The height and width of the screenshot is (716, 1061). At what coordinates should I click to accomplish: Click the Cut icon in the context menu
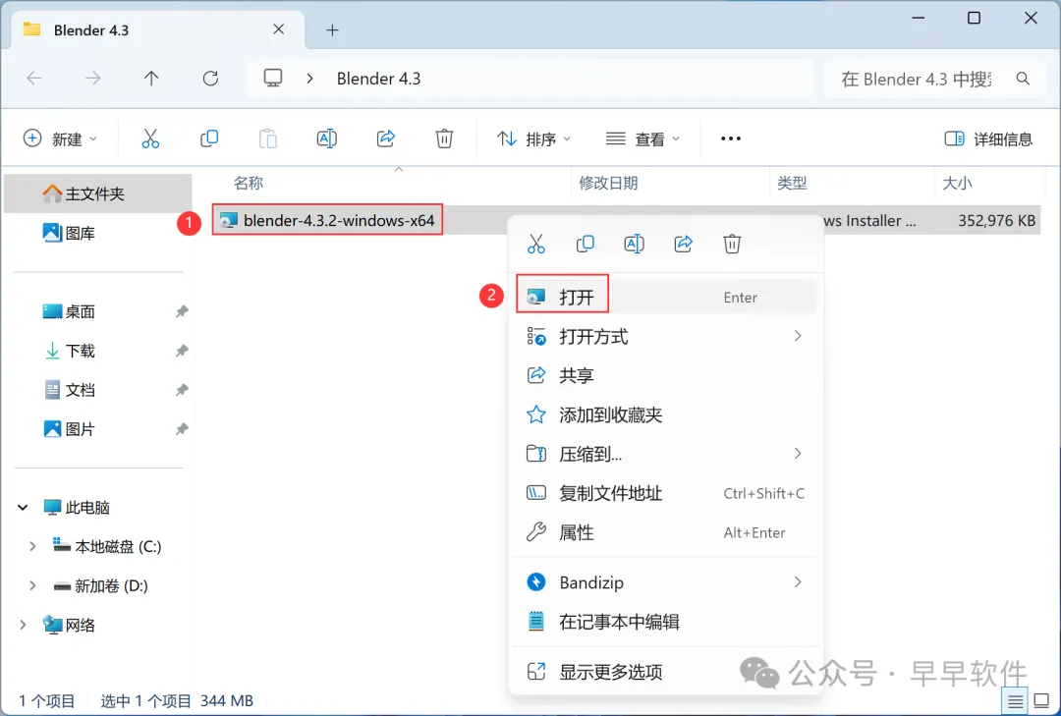click(x=536, y=244)
